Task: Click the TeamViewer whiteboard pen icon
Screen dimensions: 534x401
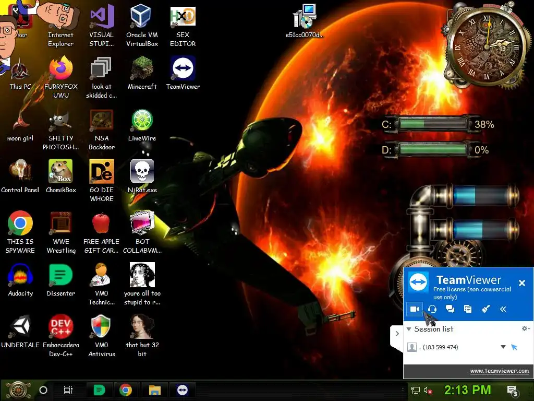Action: (x=486, y=309)
